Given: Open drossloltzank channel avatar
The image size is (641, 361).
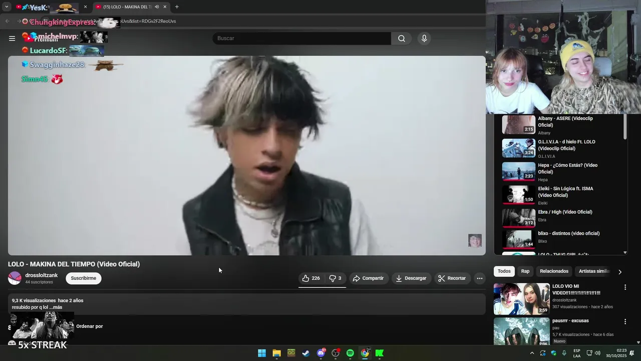Looking at the screenshot, I should pyautogui.click(x=15, y=278).
